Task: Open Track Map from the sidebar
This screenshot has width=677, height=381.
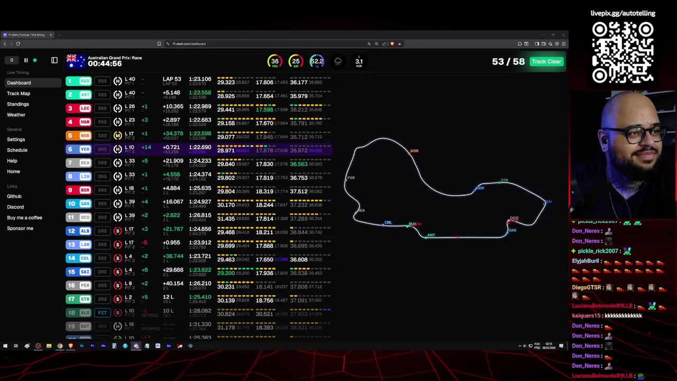Action: 19,93
